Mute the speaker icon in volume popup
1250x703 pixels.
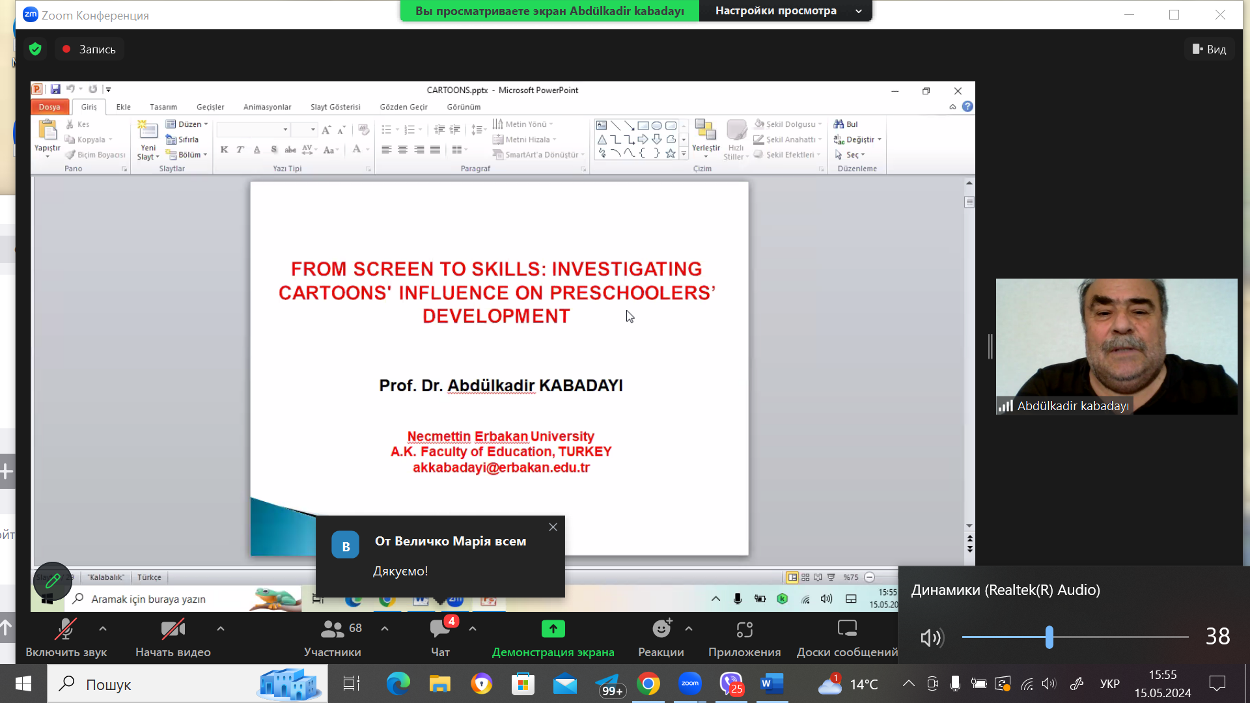[x=931, y=638]
